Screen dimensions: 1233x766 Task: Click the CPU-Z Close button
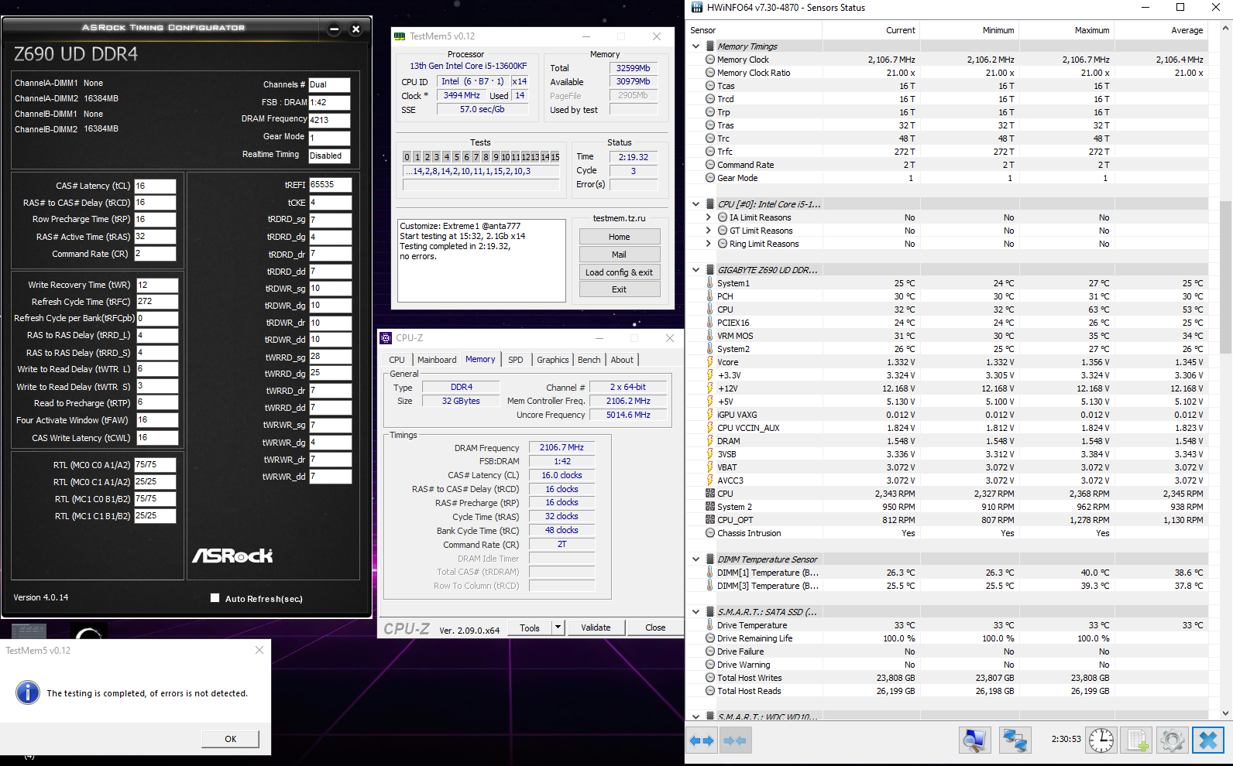click(655, 628)
